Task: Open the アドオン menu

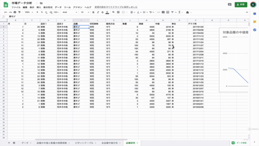Action: point(78,7)
